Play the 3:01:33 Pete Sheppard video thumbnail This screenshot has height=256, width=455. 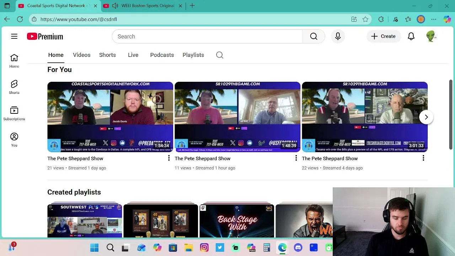365,117
